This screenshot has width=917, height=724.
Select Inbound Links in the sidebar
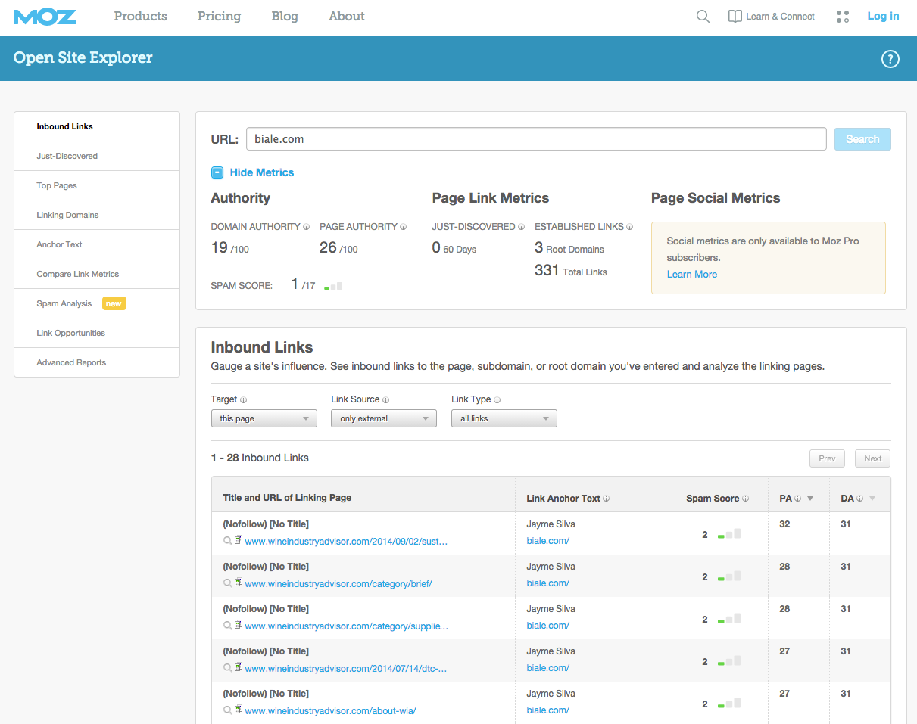(x=97, y=126)
